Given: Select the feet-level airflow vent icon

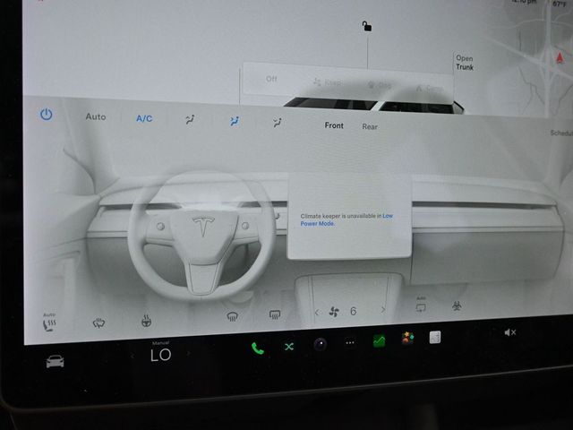Looking at the screenshot, I should [x=278, y=123].
